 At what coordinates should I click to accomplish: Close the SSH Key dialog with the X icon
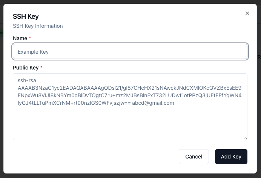click(247, 13)
